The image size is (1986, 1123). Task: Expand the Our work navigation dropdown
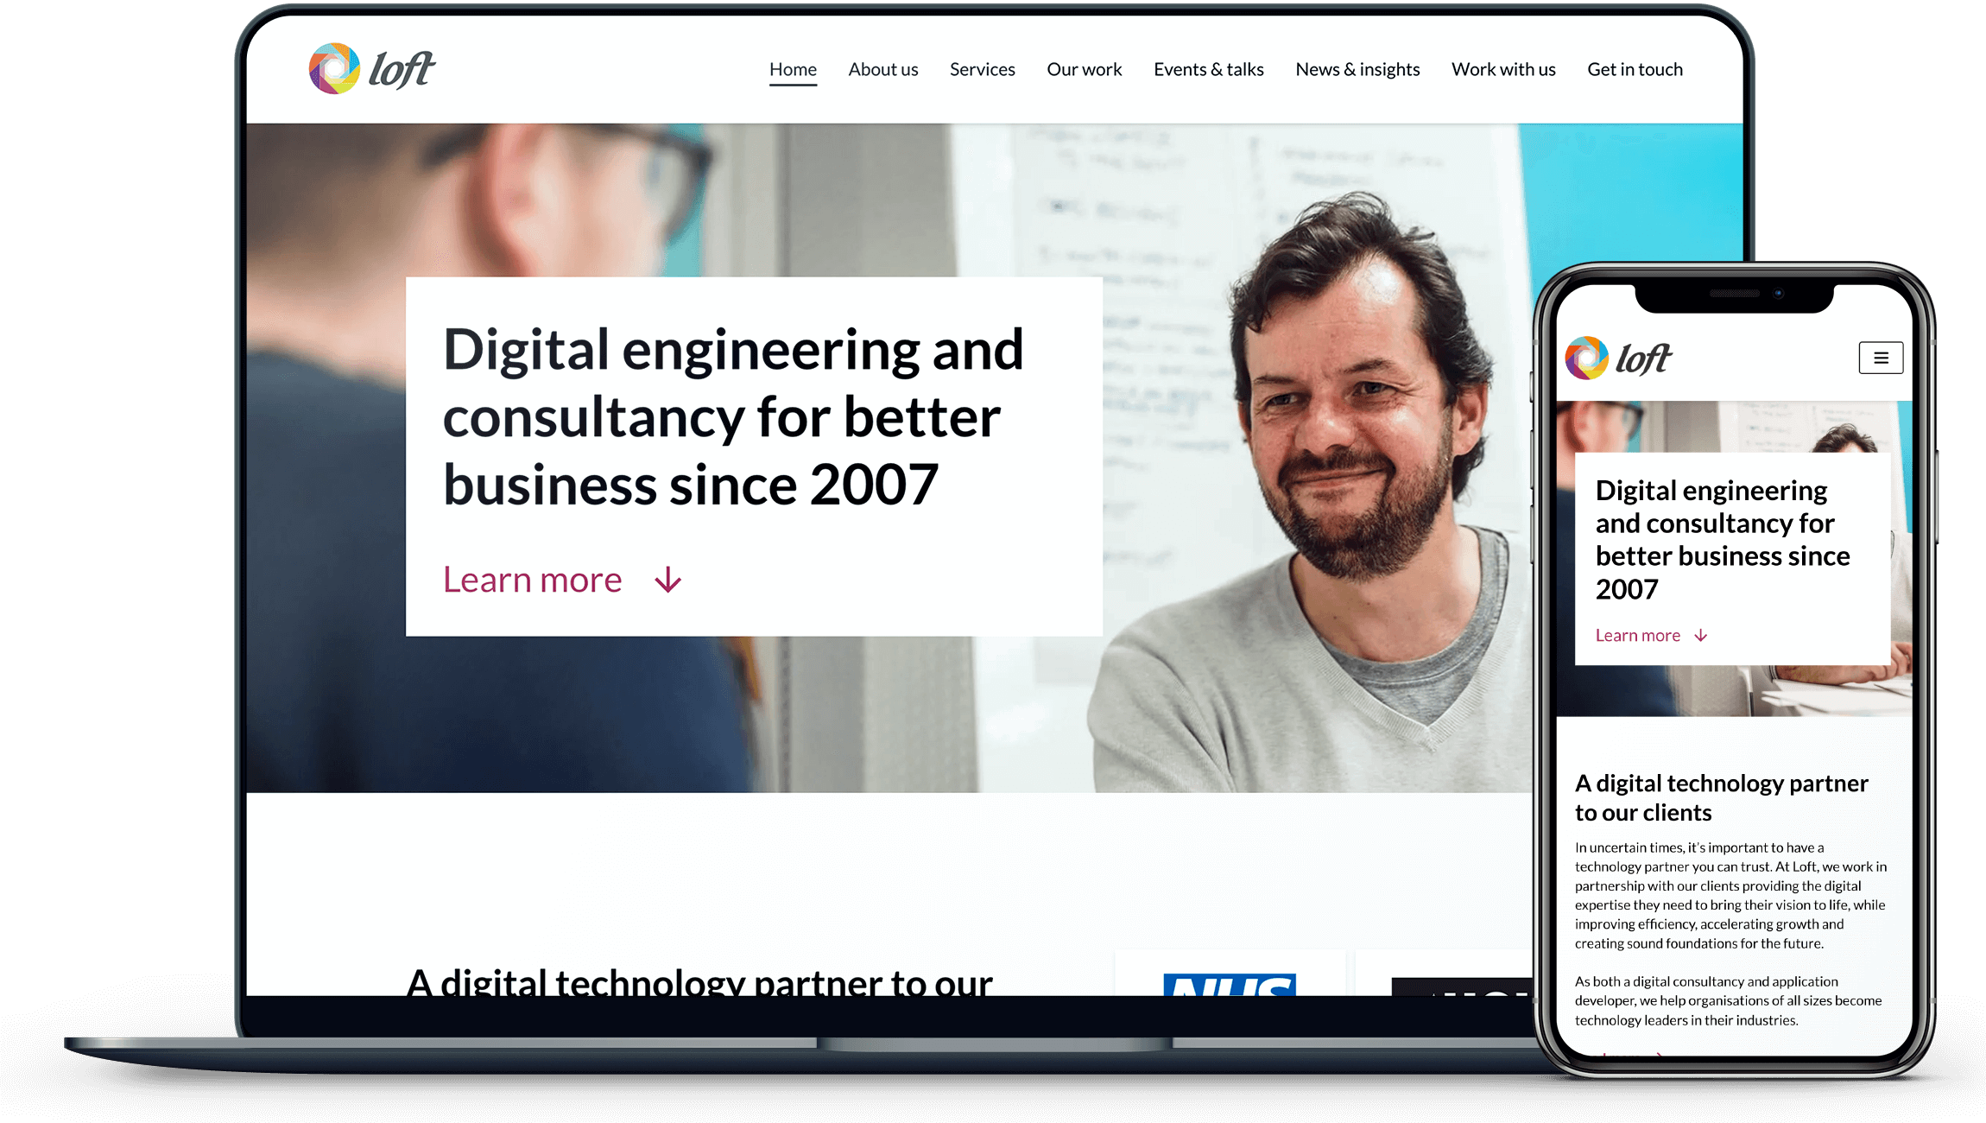coord(1085,68)
